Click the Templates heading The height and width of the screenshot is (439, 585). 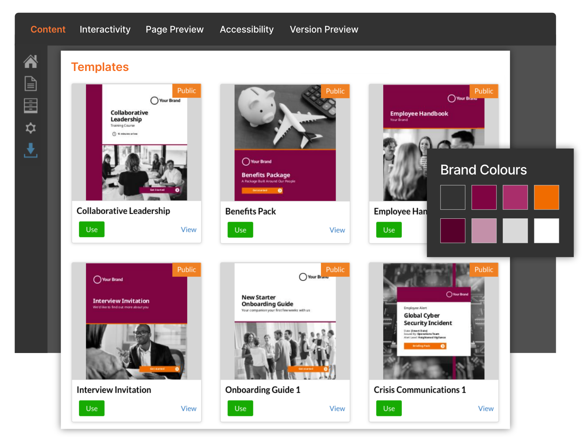[x=100, y=67]
